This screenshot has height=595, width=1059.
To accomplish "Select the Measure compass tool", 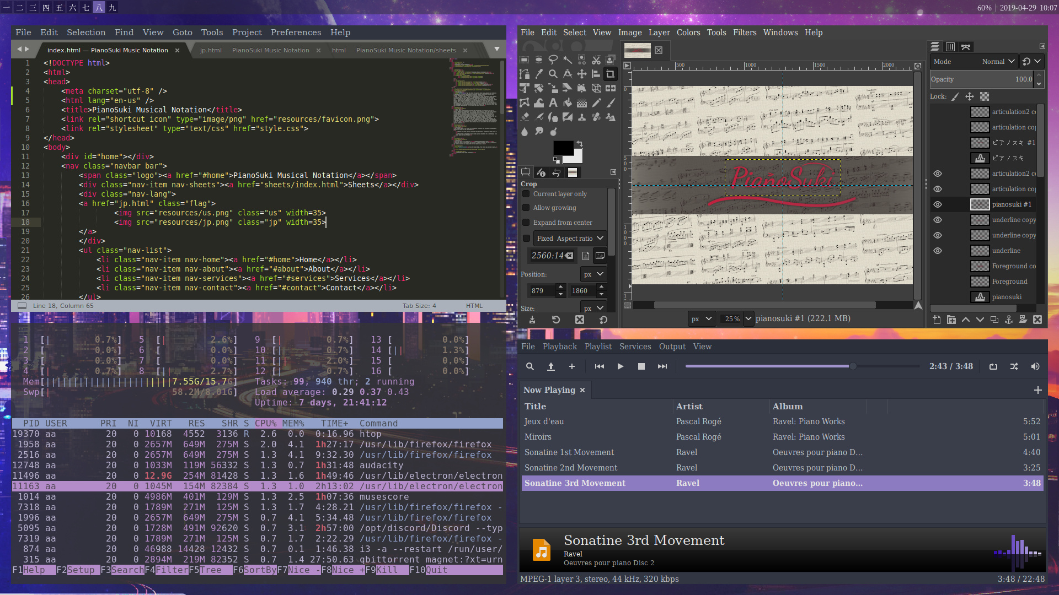I will [x=568, y=74].
